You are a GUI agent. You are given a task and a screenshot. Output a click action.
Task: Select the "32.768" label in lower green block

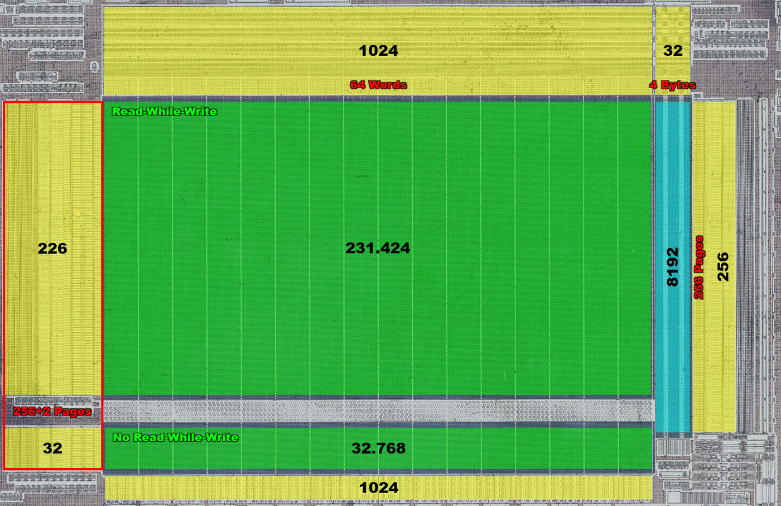378,448
